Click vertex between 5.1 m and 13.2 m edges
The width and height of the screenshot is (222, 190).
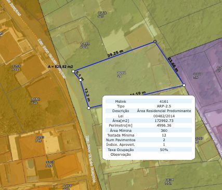pyautogui.click(x=81, y=80)
